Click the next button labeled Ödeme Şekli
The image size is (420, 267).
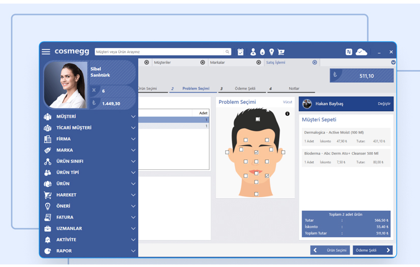pos(373,250)
